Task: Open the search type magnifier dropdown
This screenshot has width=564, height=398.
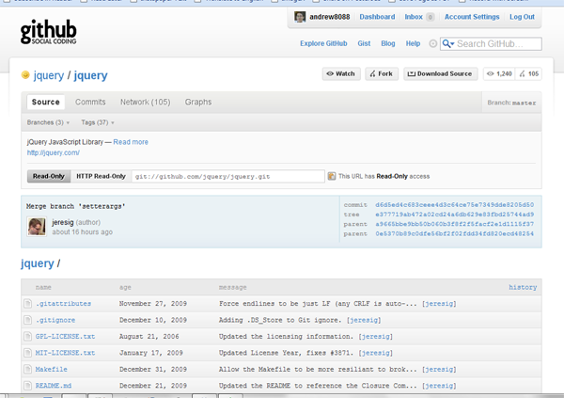Action: 447,43
